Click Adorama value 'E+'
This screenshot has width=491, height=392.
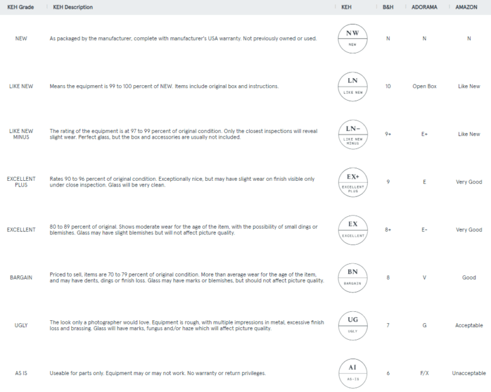point(424,134)
